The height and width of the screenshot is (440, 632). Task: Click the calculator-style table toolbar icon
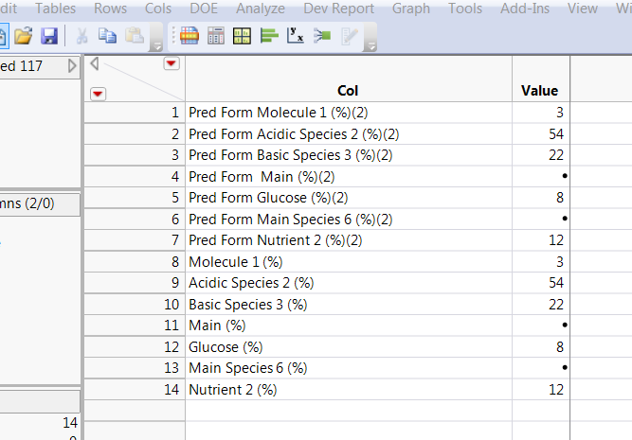coord(216,36)
